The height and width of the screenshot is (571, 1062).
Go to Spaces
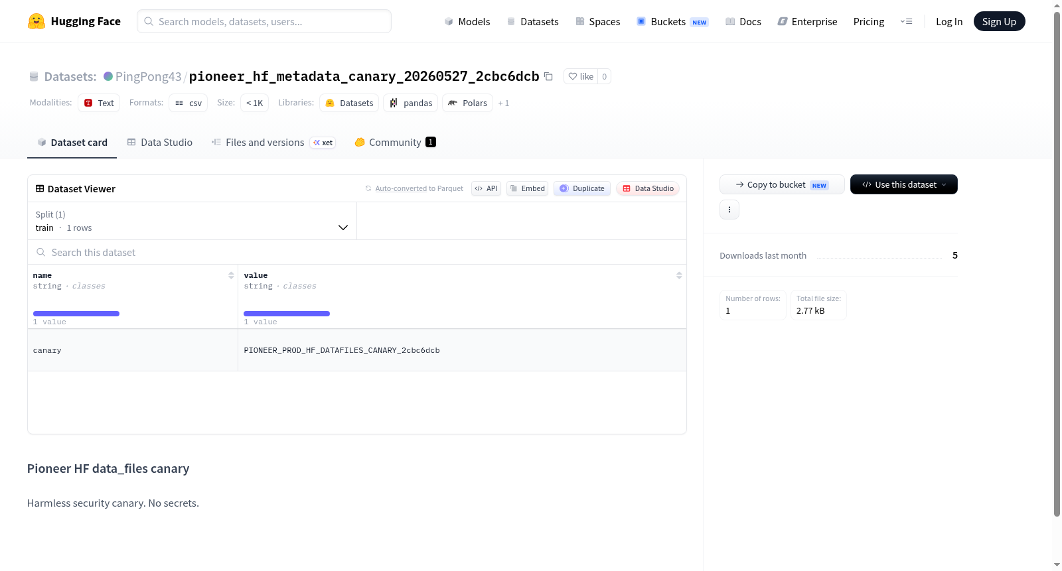[597, 21]
